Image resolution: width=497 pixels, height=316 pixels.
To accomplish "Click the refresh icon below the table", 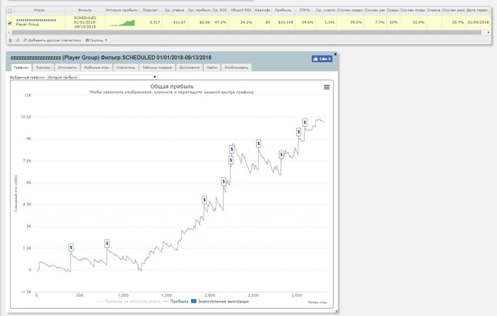I will pos(18,40).
